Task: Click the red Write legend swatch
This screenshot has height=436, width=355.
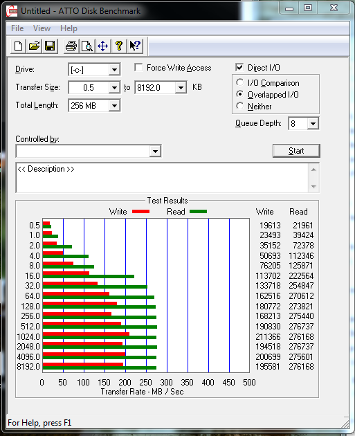Action: tap(140, 212)
